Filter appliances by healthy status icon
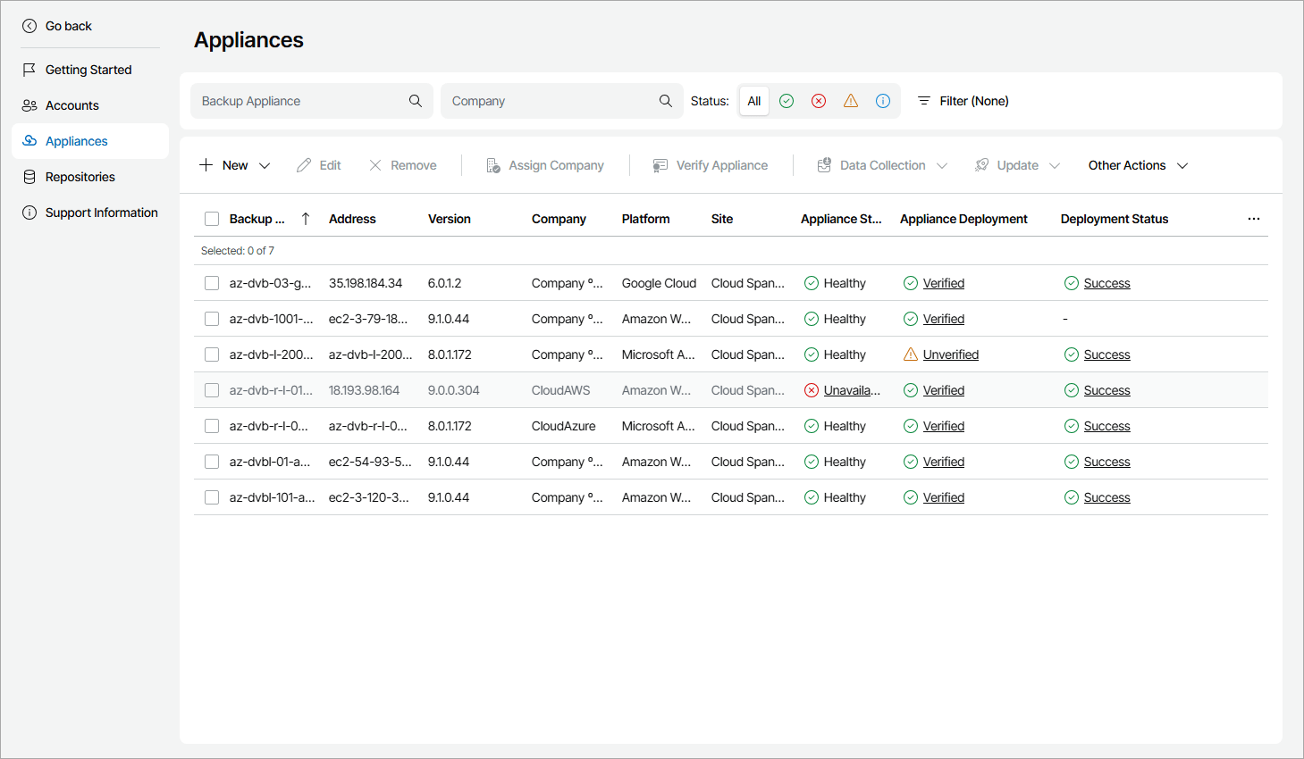This screenshot has width=1304, height=759. coord(786,101)
